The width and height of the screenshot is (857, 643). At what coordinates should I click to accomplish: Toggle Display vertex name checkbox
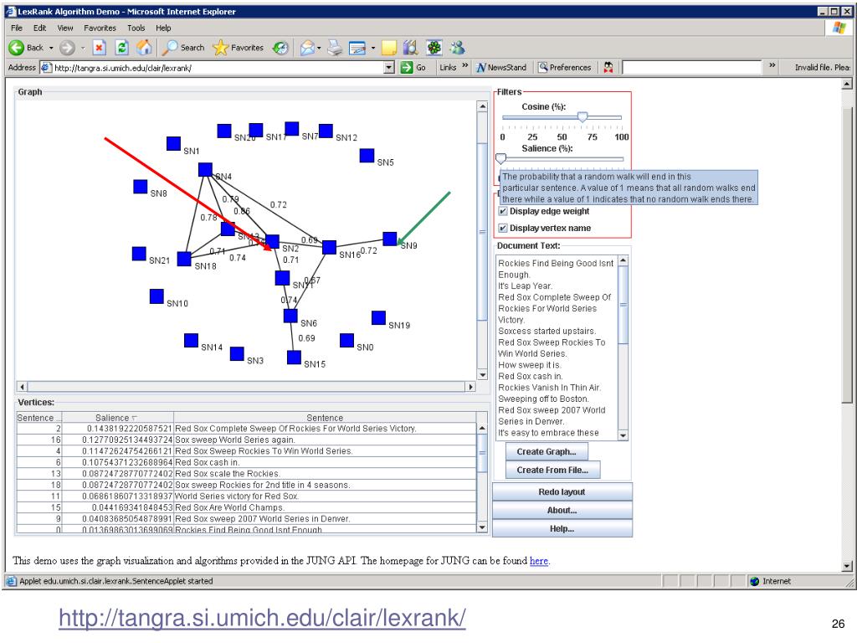pos(503,228)
